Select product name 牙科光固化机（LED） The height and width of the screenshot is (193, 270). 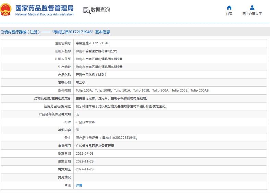point(91,75)
